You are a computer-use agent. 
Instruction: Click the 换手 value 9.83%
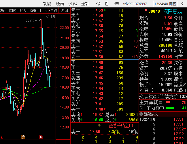click(167, 79)
